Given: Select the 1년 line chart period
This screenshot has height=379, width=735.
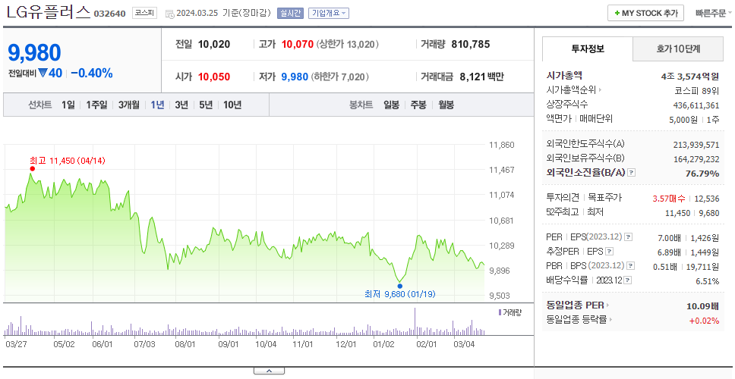Looking at the screenshot, I should tap(157, 105).
